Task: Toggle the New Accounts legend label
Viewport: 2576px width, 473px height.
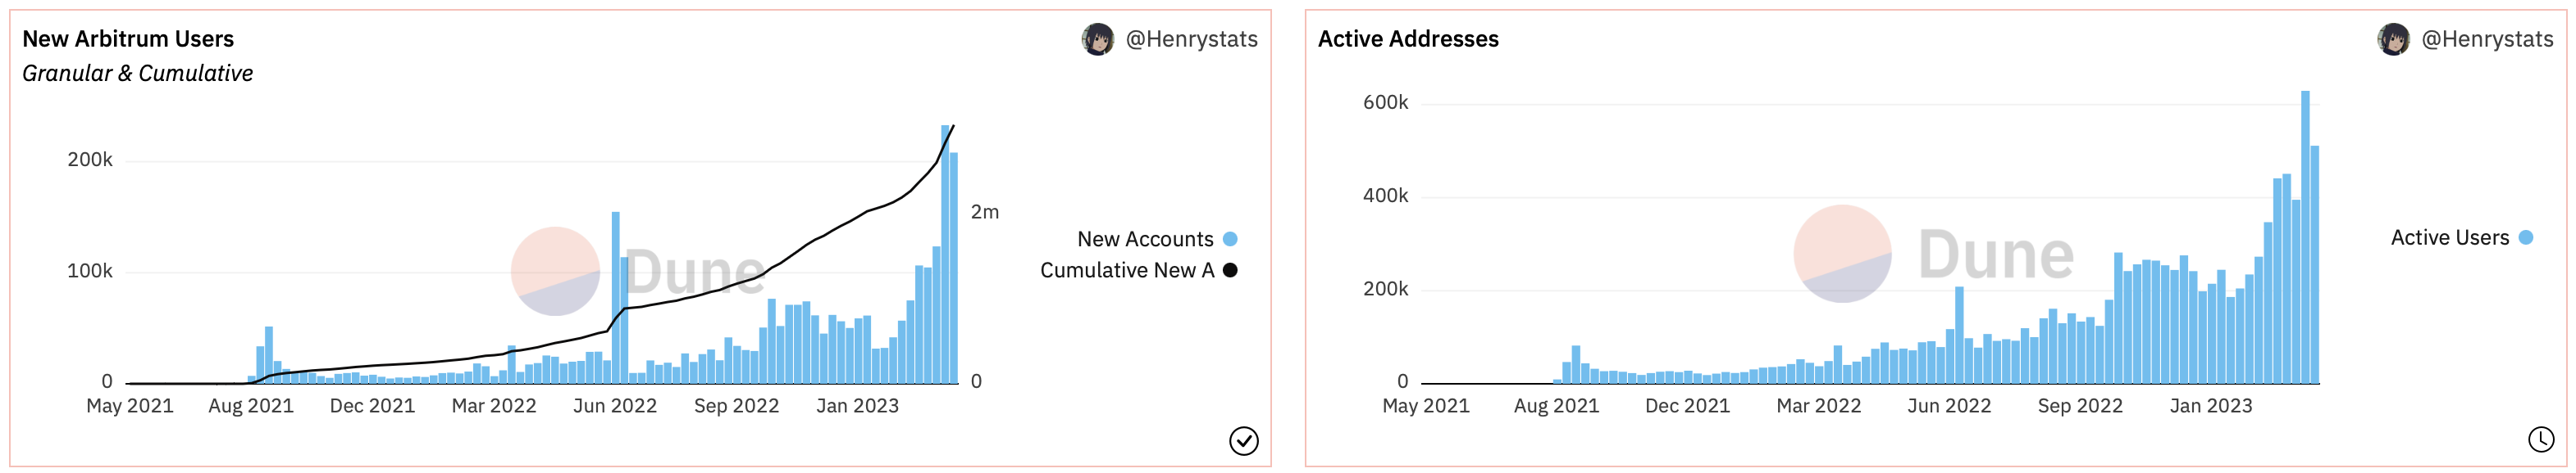Action: tap(1144, 240)
